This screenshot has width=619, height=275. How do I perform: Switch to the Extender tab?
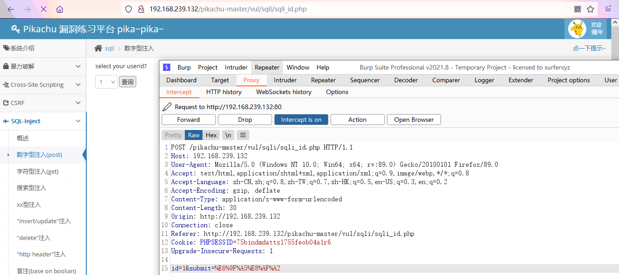pos(521,80)
